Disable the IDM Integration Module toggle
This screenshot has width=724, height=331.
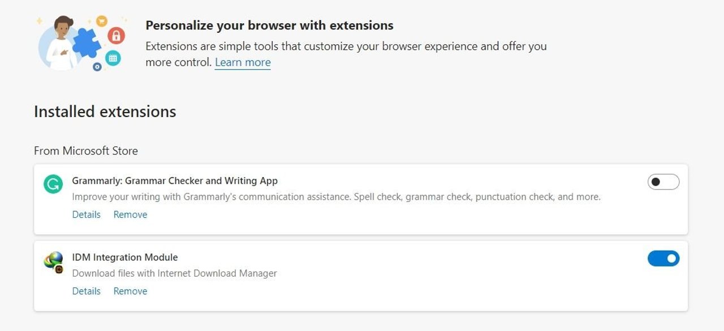pyautogui.click(x=663, y=259)
